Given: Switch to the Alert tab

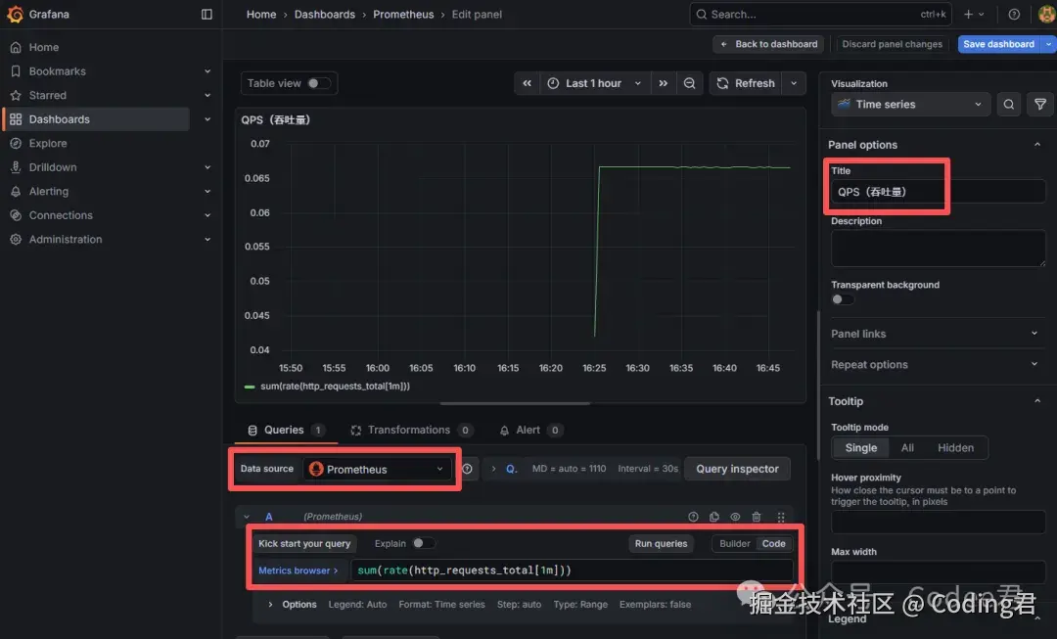Looking at the screenshot, I should (x=530, y=430).
